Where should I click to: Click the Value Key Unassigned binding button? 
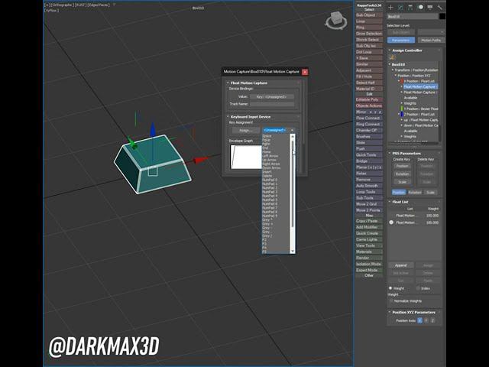(x=271, y=97)
